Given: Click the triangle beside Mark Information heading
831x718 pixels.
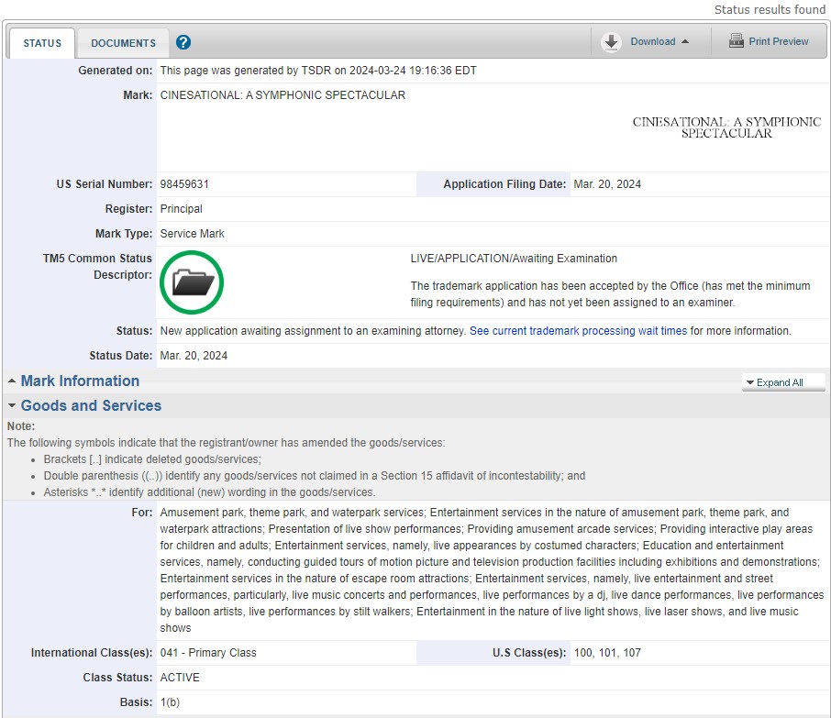Looking at the screenshot, I should point(12,381).
